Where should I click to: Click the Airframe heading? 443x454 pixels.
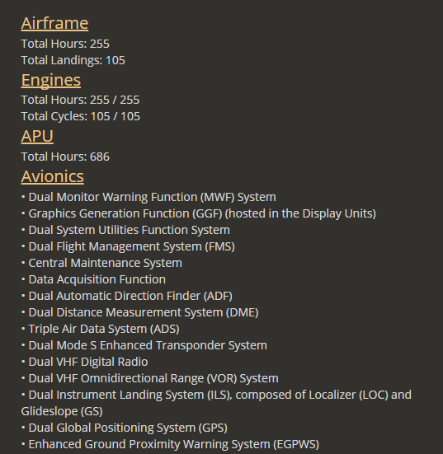tap(54, 23)
